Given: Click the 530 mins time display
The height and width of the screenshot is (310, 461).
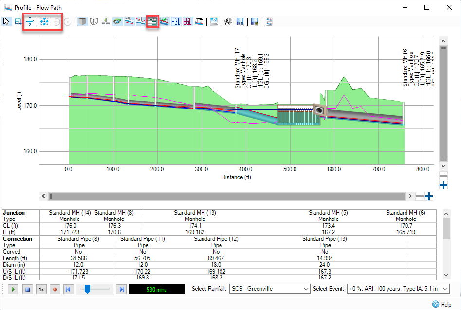Looking at the screenshot, I should (157, 290).
